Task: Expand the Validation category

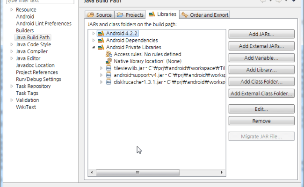Action: [x=12, y=100]
